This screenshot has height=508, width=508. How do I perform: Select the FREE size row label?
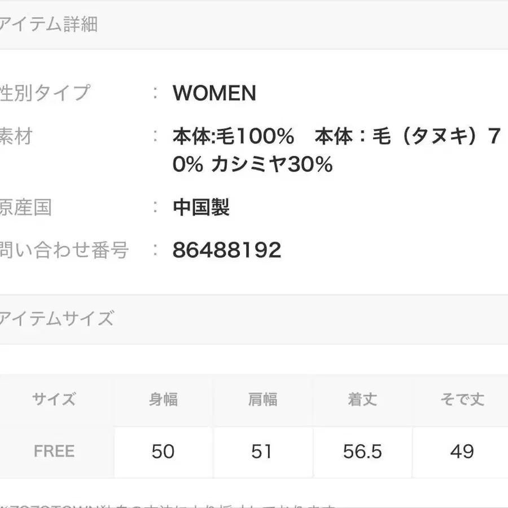(x=54, y=452)
